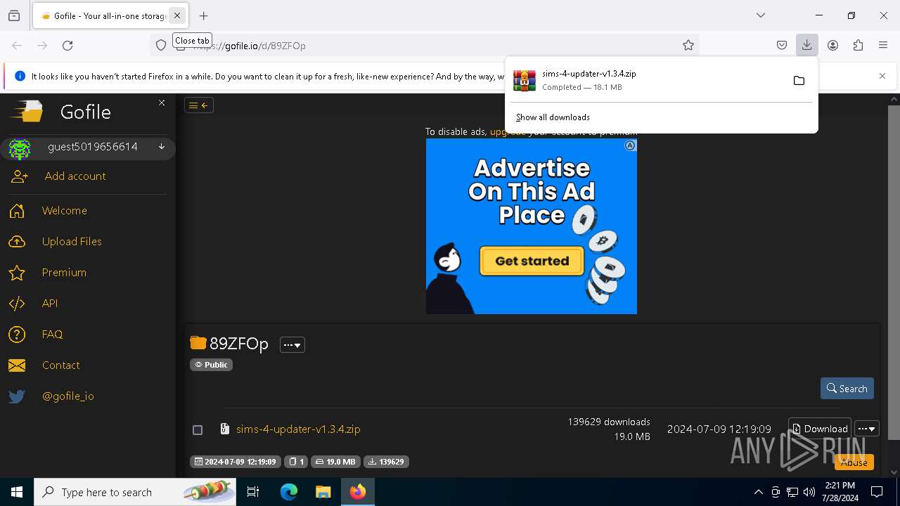900x506 pixels.
Task: Open file options dropdown next to Download
Action: pos(867,429)
